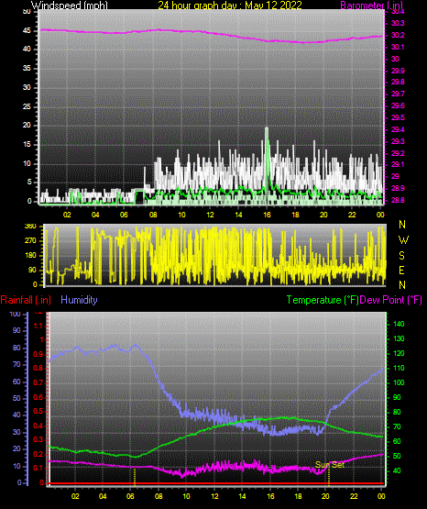Click the 28.9 barometer scale value

[x=398, y=188]
